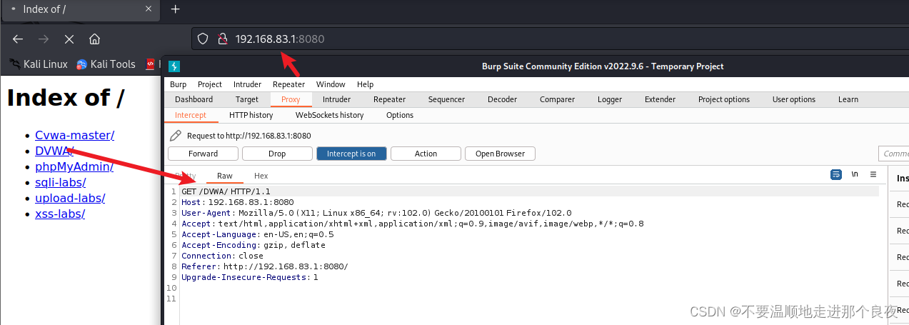Open the Project menu

[210, 84]
